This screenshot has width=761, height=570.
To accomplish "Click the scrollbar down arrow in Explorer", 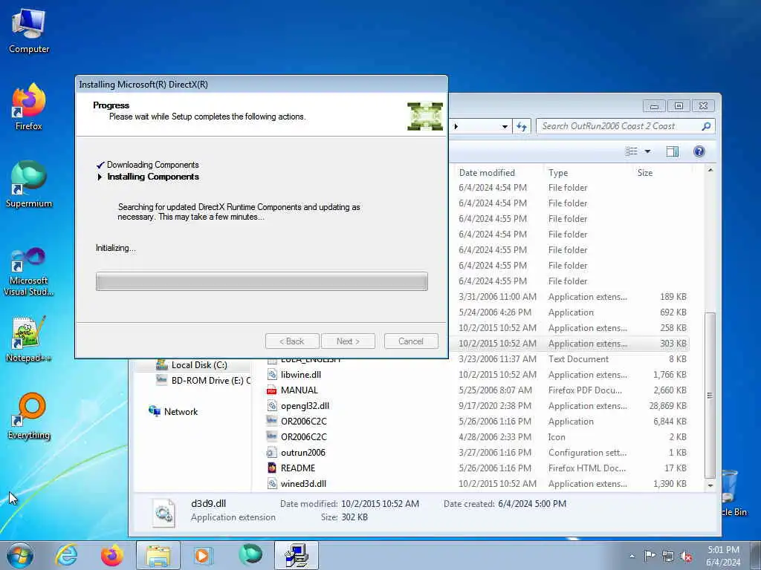I will point(710,485).
